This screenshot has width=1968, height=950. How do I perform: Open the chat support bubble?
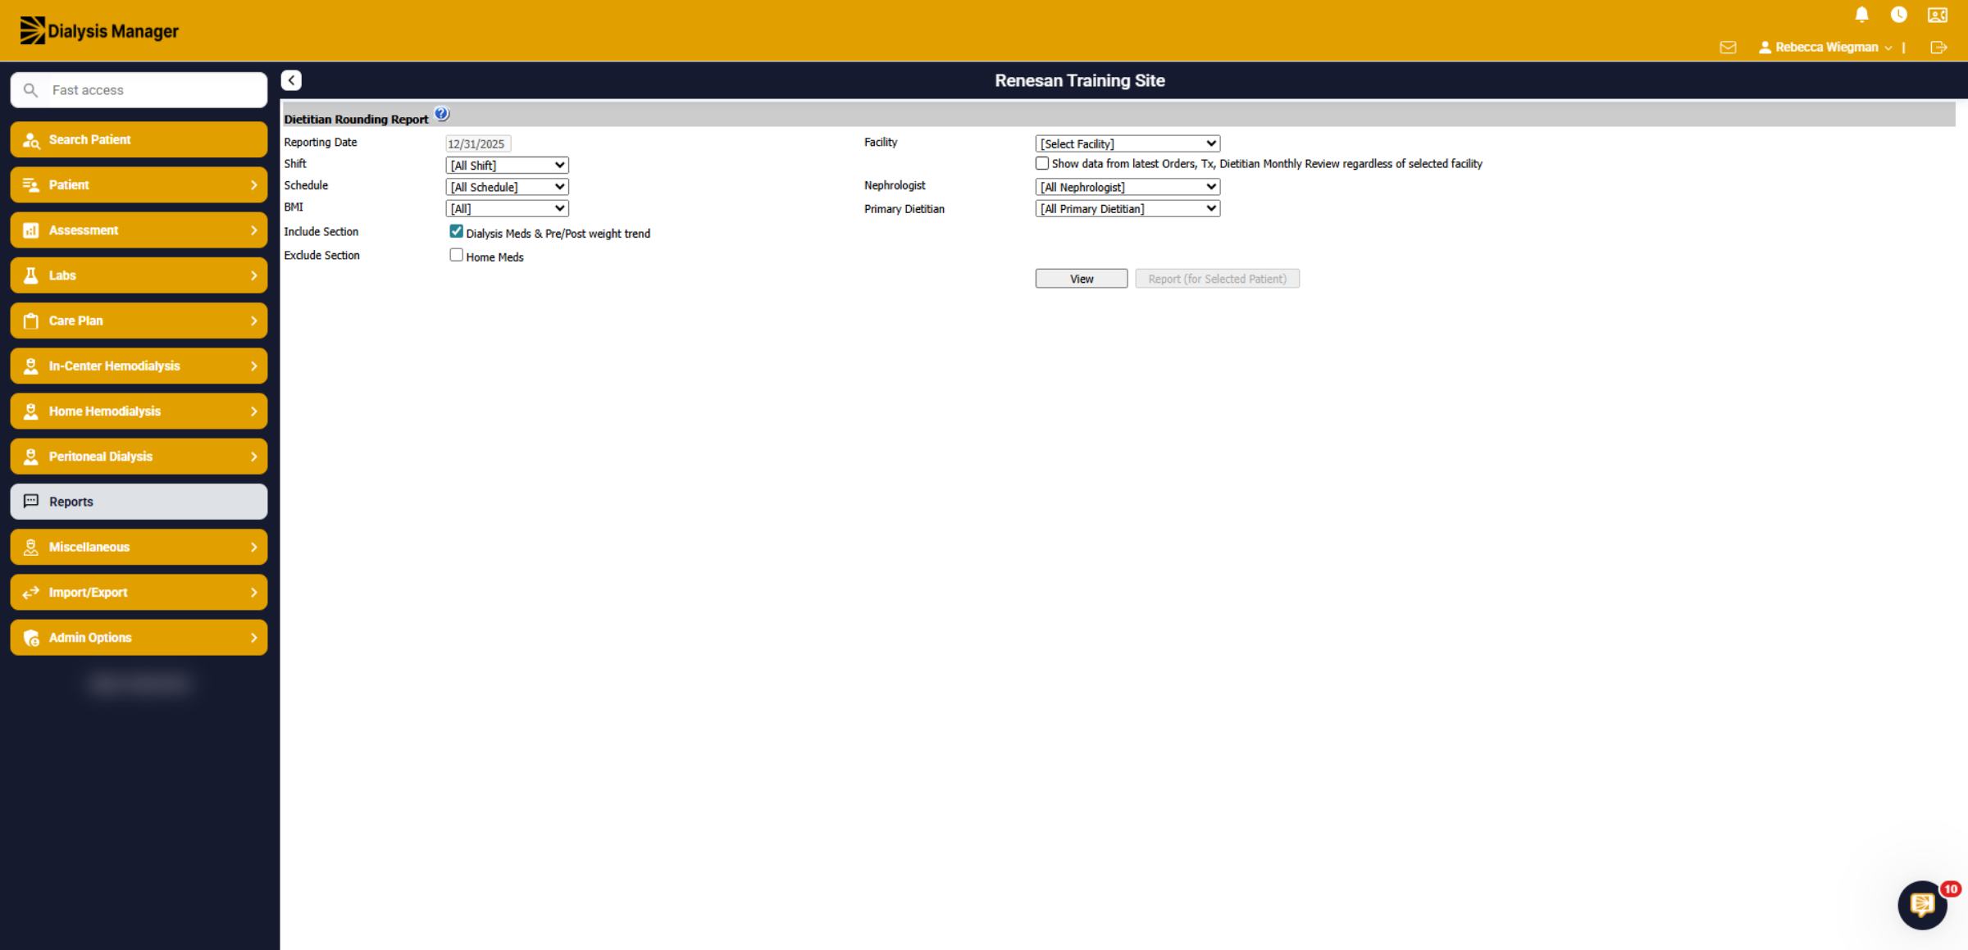coord(1922,905)
